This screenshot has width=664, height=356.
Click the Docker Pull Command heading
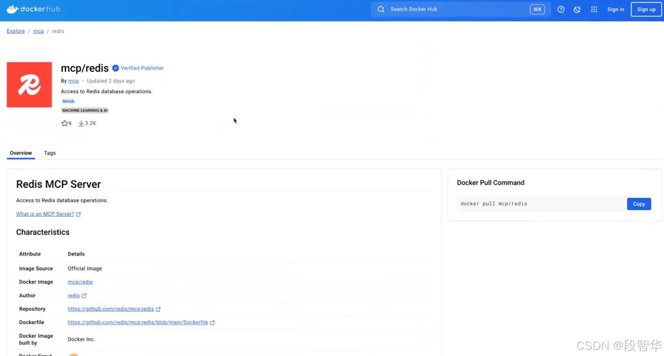(x=491, y=183)
